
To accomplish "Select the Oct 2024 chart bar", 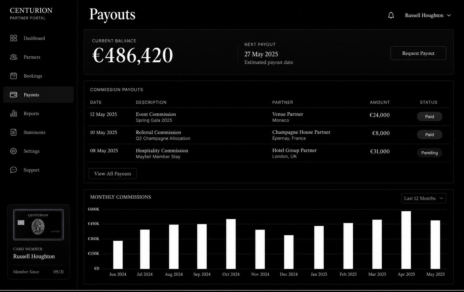I will pos(231,244).
